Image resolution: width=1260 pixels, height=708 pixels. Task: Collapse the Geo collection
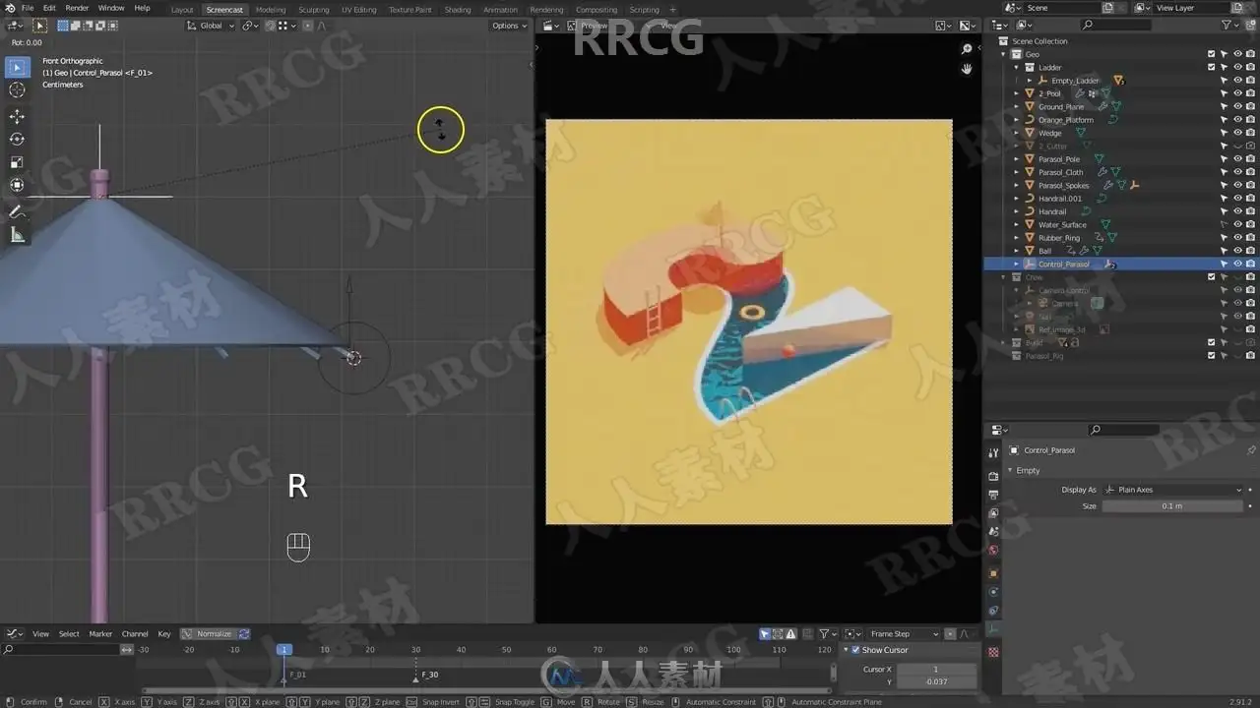[1004, 54]
